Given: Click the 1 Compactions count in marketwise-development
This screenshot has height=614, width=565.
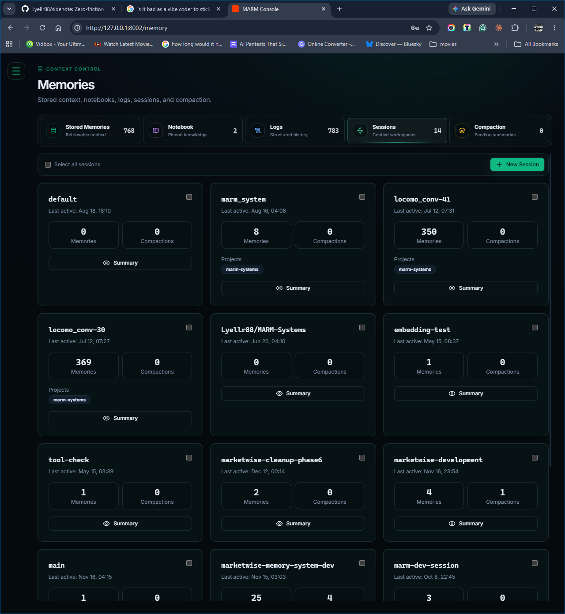Looking at the screenshot, I should click(x=502, y=496).
